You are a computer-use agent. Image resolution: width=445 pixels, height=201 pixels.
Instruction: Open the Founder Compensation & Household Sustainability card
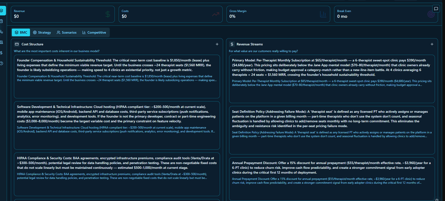click(117, 77)
